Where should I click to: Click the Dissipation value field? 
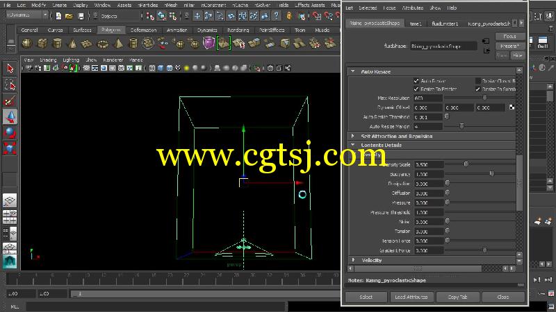coord(429,184)
